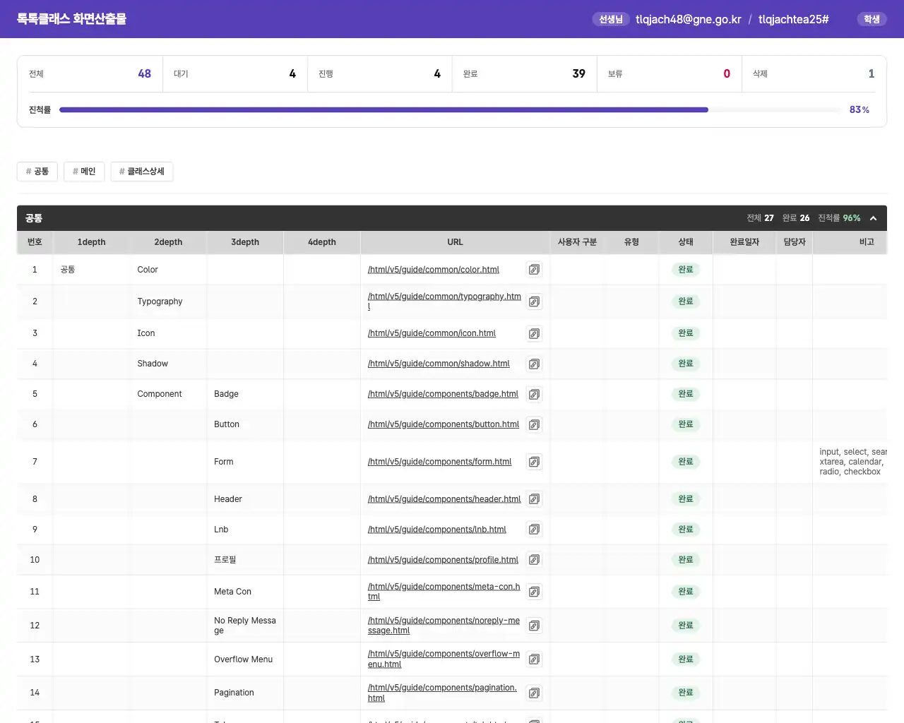Open the button.html link
The height and width of the screenshot is (723, 904).
[x=444, y=424]
